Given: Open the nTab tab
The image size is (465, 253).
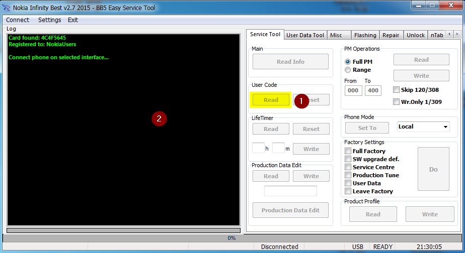Looking at the screenshot, I should tap(437, 35).
